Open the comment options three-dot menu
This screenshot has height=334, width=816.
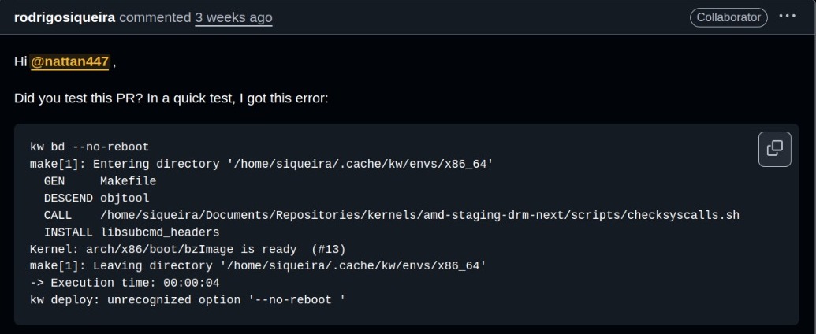[787, 16]
